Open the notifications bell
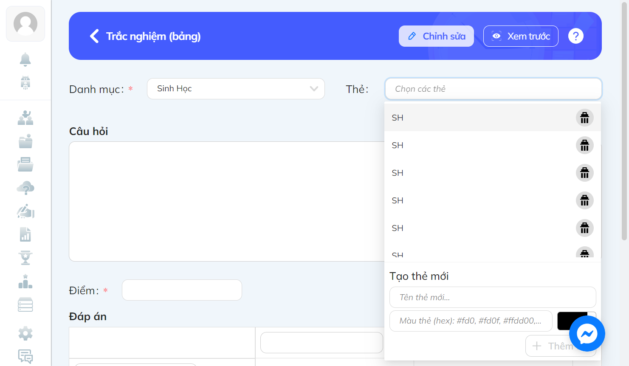The image size is (629, 366). pos(25,59)
